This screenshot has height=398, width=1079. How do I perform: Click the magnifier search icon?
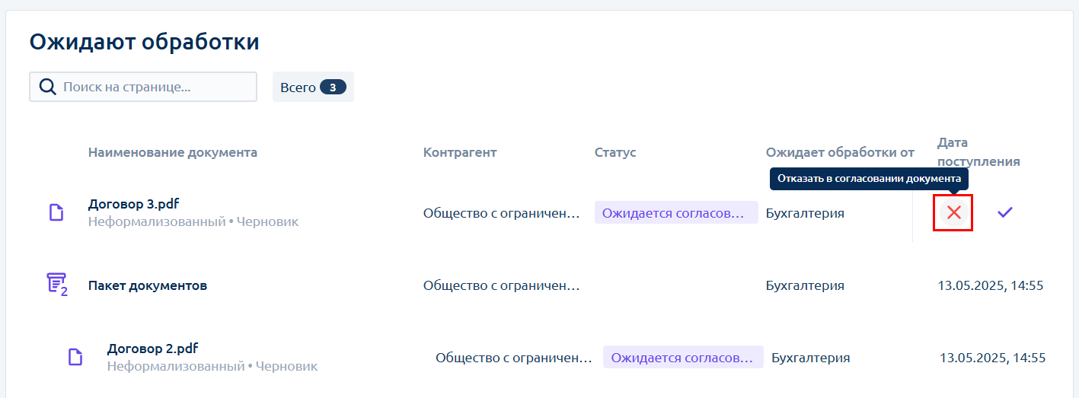pyautogui.click(x=47, y=87)
